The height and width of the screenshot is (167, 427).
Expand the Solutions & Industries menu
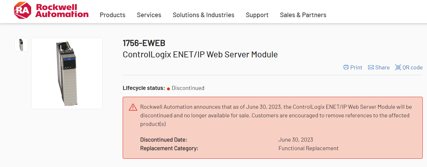tap(203, 15)
